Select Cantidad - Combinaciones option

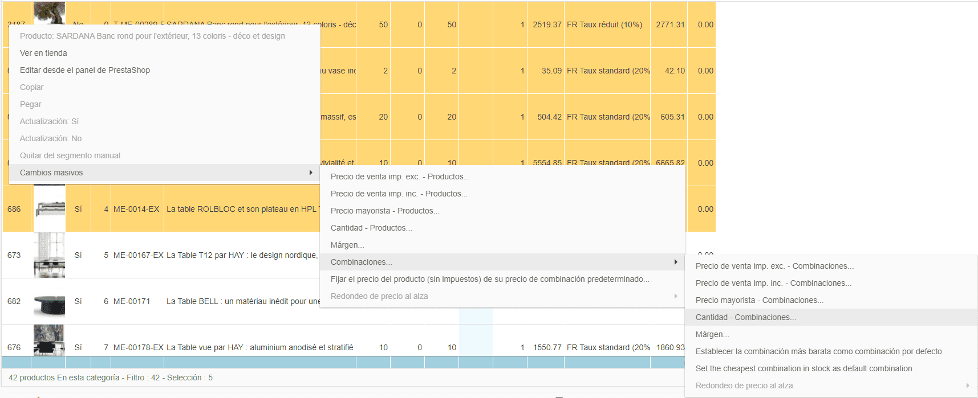click(745, 317)
